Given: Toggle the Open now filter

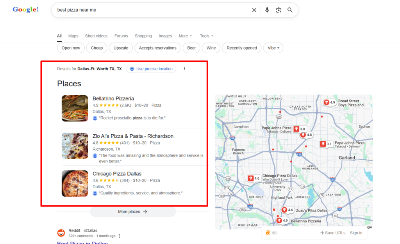Looking at the screenshot, I should pos(71,48).
